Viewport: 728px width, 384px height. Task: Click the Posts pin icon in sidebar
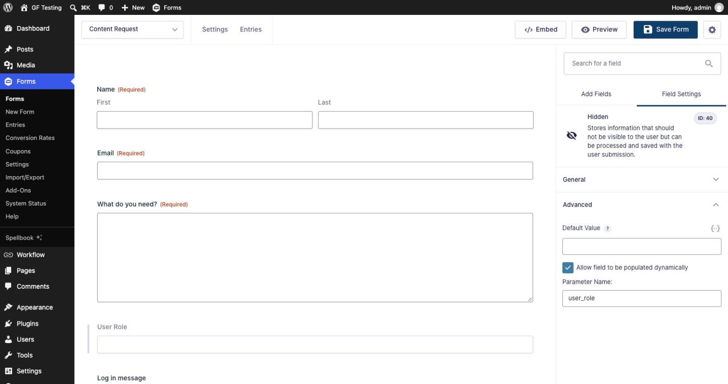pos(8,49)
